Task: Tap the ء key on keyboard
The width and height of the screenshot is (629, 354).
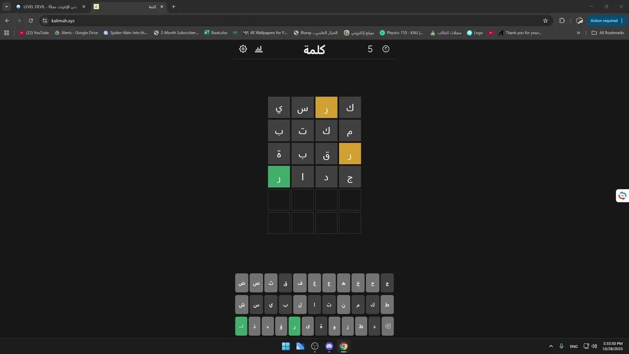Action: click(x=268, y=326)
